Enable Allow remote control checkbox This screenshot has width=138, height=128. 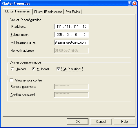(x=11, y=80)
